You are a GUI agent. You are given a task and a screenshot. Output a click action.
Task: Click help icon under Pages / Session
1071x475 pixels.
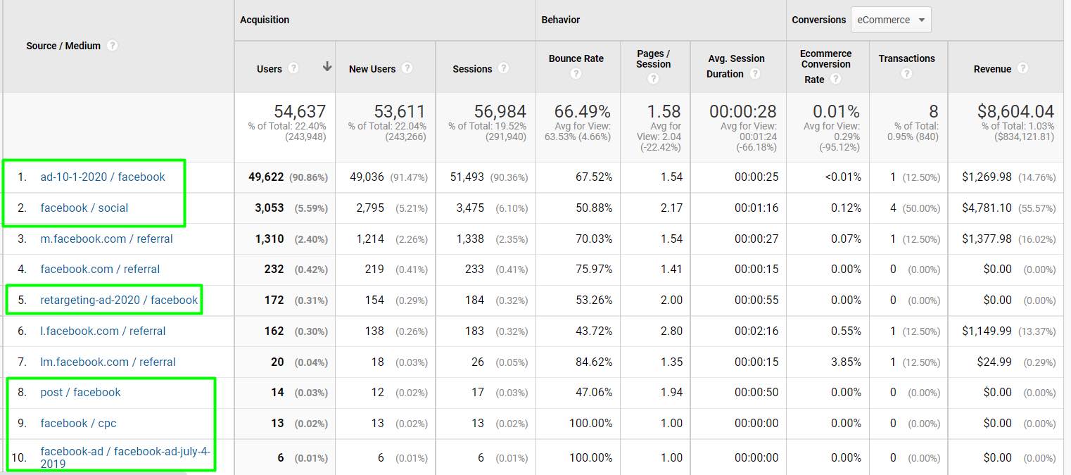point(653,79)
